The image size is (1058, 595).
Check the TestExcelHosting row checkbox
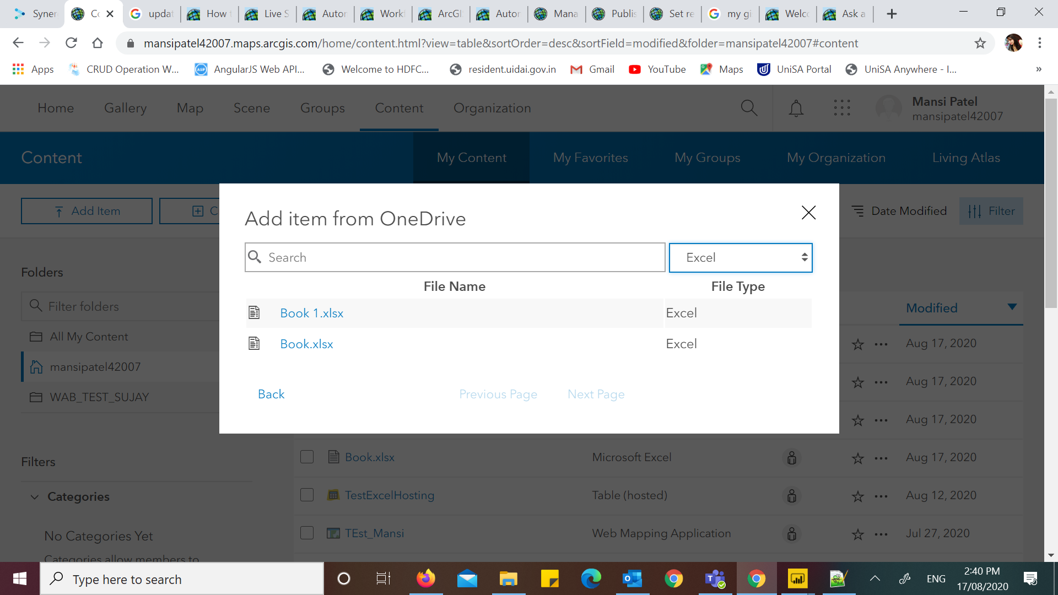click(x=307, y=495)
